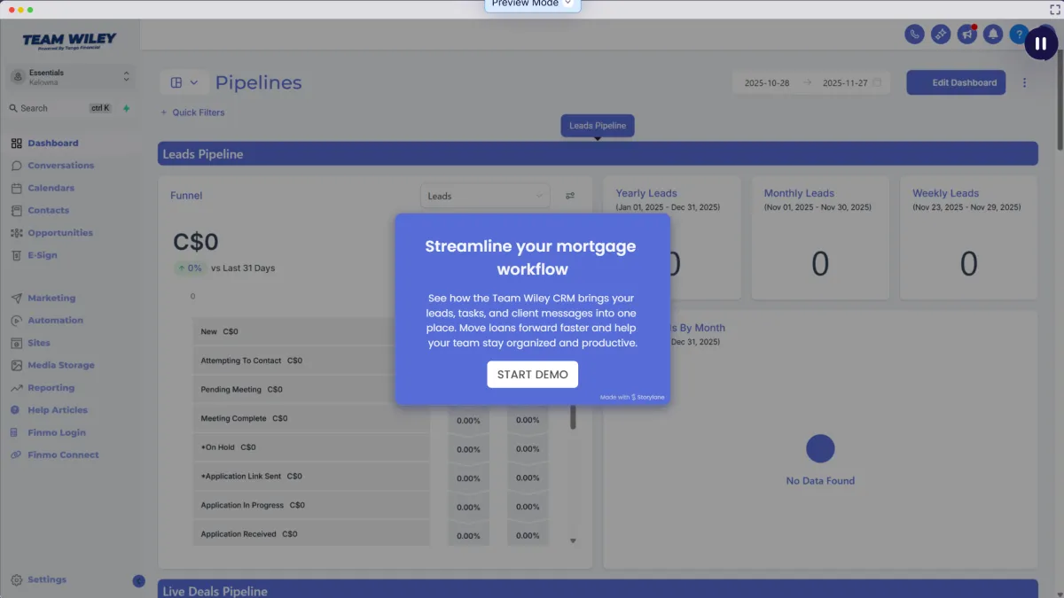1064x598 pixels.
Task: Click the New C$0 funnel row
Action: (311, 331)
